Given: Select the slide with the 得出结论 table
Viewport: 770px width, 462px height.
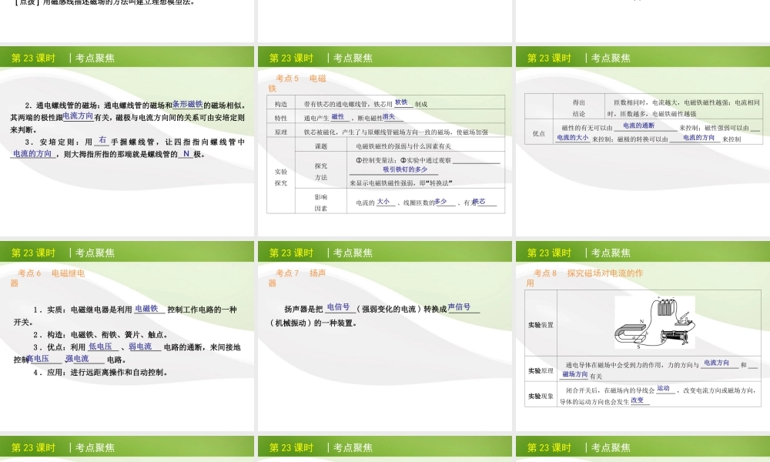Looking at the screenshot, I should coord(642,142).
